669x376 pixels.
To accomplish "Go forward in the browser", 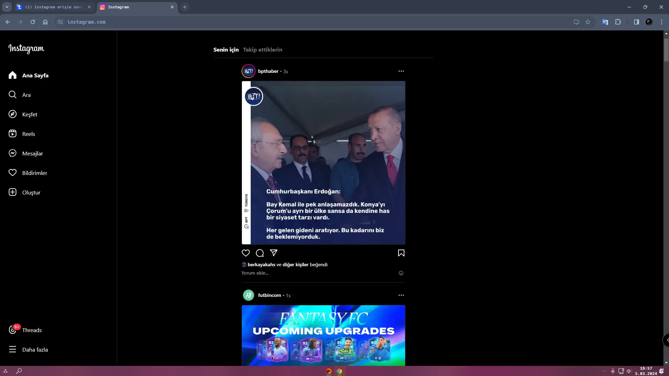I will point(20,22).
